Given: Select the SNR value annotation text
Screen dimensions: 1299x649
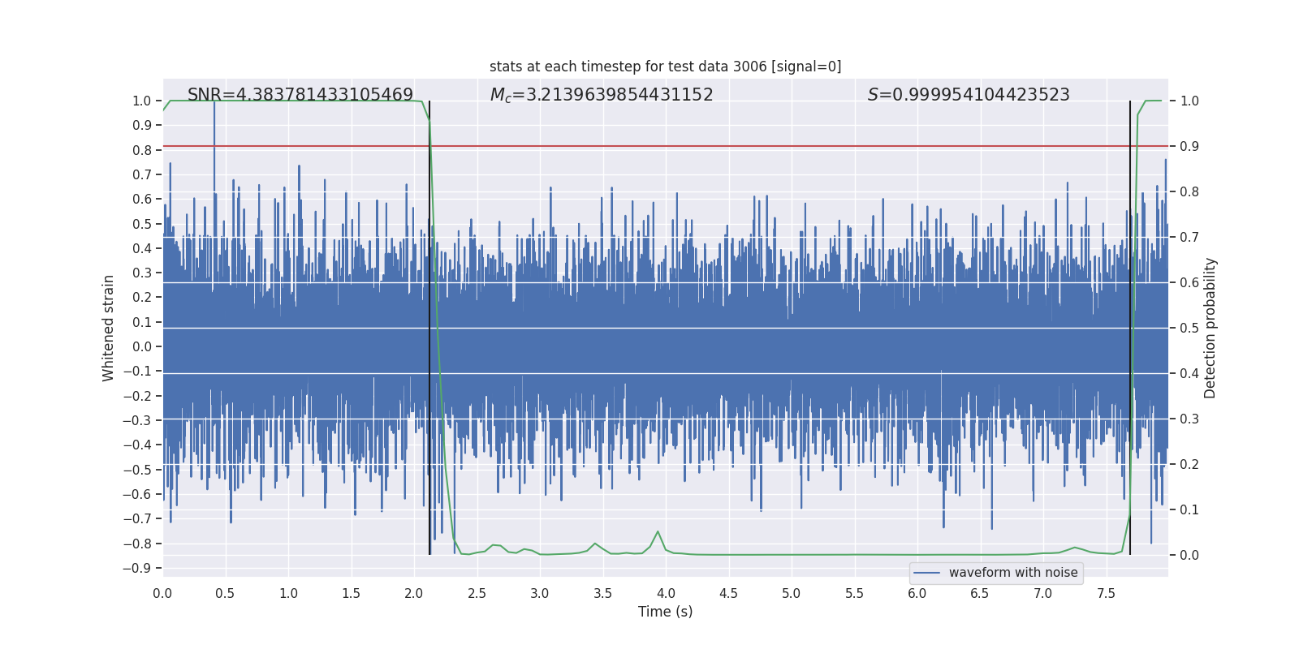Looking at the screenshot, I should [300, 95].
